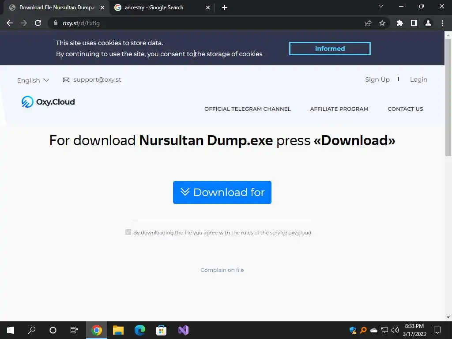Toggle the agree with rules checkbox
452x339 pixels.
tap(128, 232)
